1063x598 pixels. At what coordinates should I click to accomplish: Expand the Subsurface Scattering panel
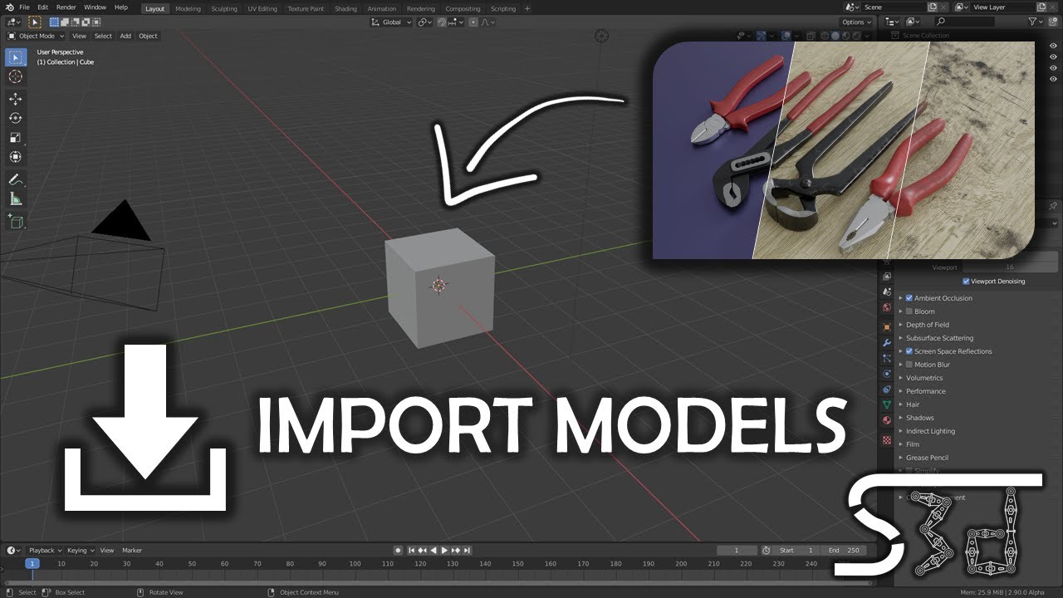[939, 338]
